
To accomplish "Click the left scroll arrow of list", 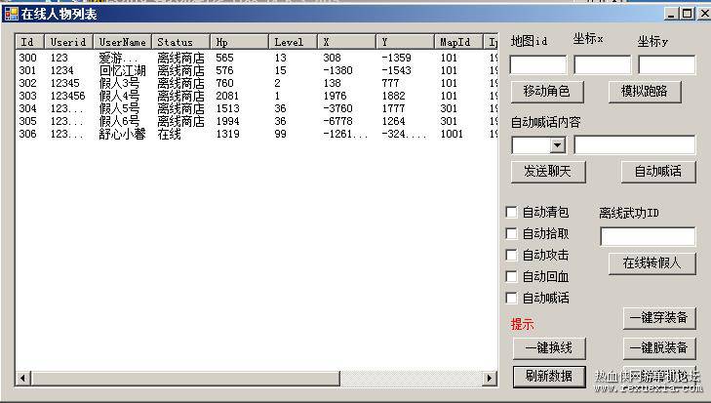I will (x=23, y=378).
